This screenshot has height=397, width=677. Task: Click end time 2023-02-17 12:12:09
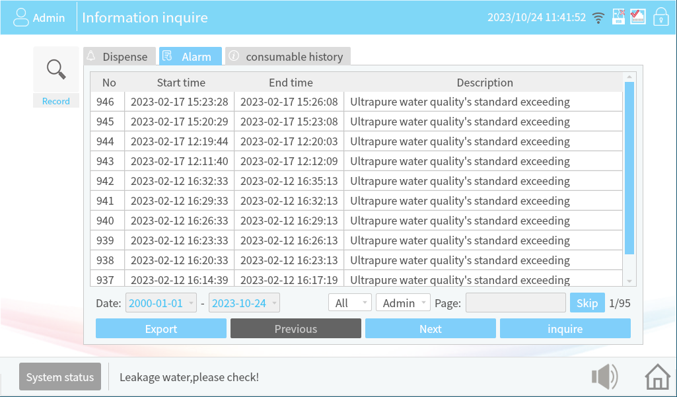click(289, 162)
